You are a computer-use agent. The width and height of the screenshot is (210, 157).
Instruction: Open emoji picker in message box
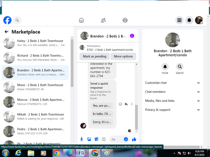[x=126, y=139]
